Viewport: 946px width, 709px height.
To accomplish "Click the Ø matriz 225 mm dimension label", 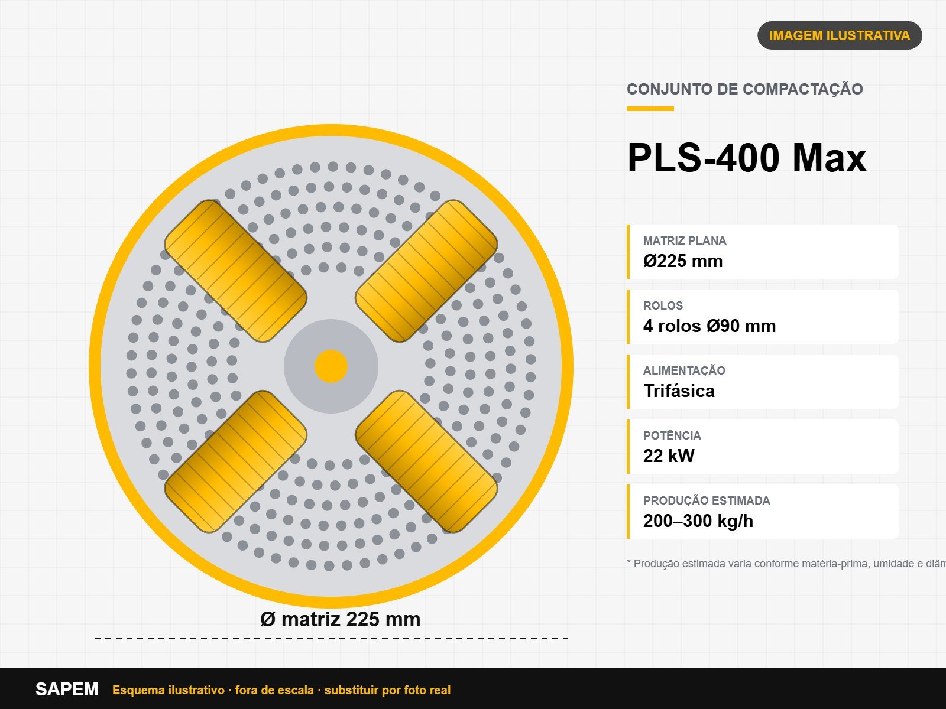I will coord(341,619).
